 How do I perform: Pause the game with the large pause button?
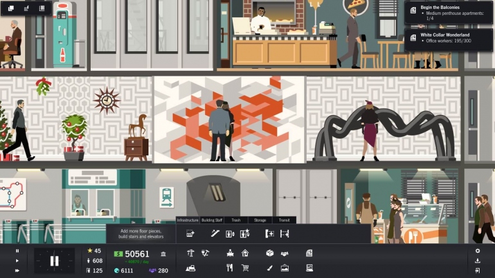click(x=54, y=261)
